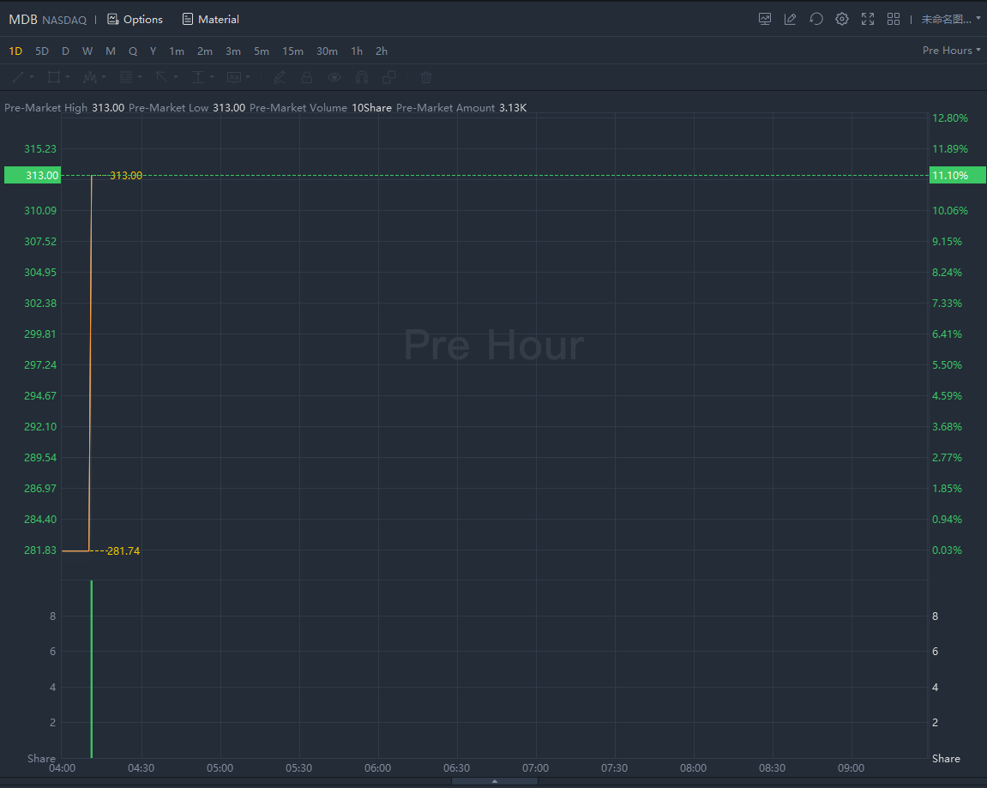Expand the Fibonacci tool dropdown arrow

[140, 77]
